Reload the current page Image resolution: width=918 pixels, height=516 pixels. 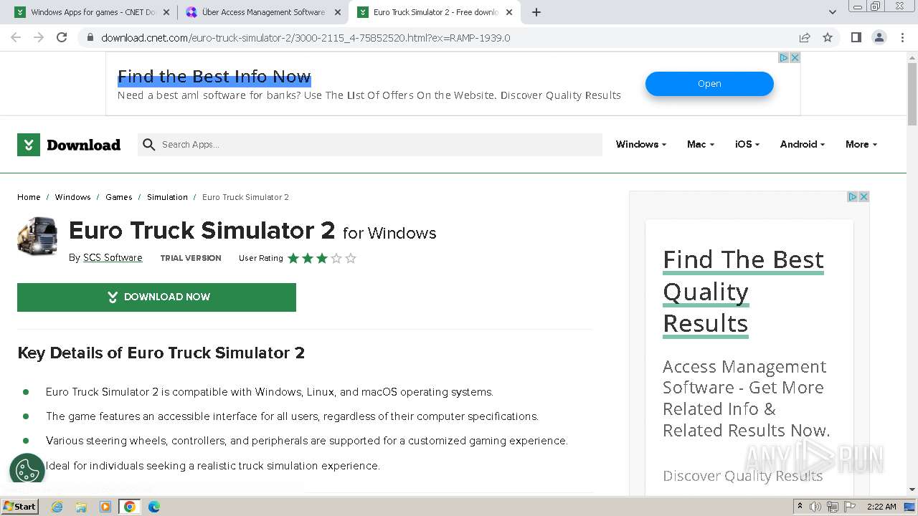point(62,37)
